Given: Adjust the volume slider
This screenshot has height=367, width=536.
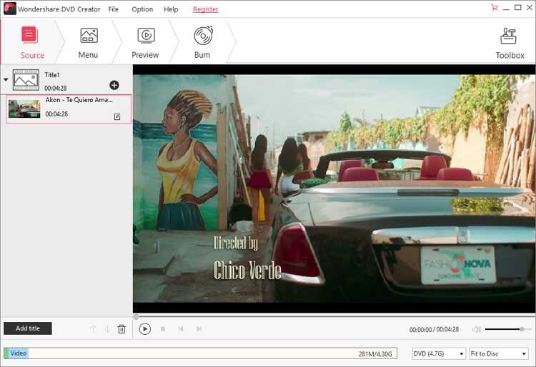Looking at the screenshot, I should [x=507, y=329].
